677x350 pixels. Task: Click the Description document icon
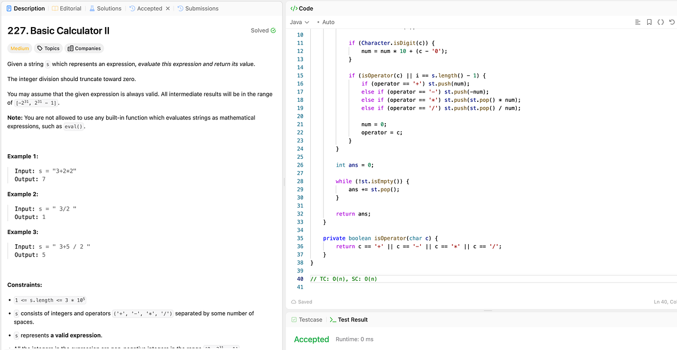9,8
